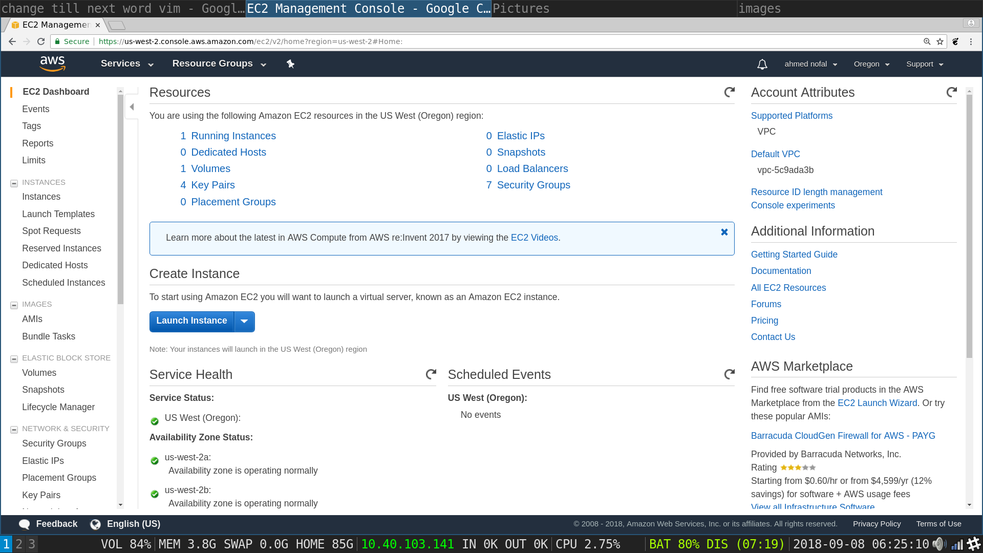
Task: Collapse the left navigation pane arrow
Action: (132, 107)
